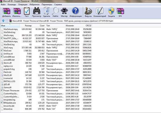Sort files by Имя column header

point(10,25)
